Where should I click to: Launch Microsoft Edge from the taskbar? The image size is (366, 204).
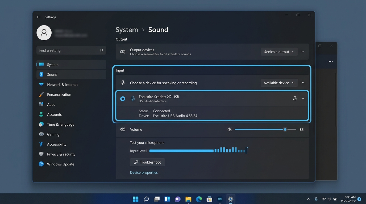pos(199,199)
